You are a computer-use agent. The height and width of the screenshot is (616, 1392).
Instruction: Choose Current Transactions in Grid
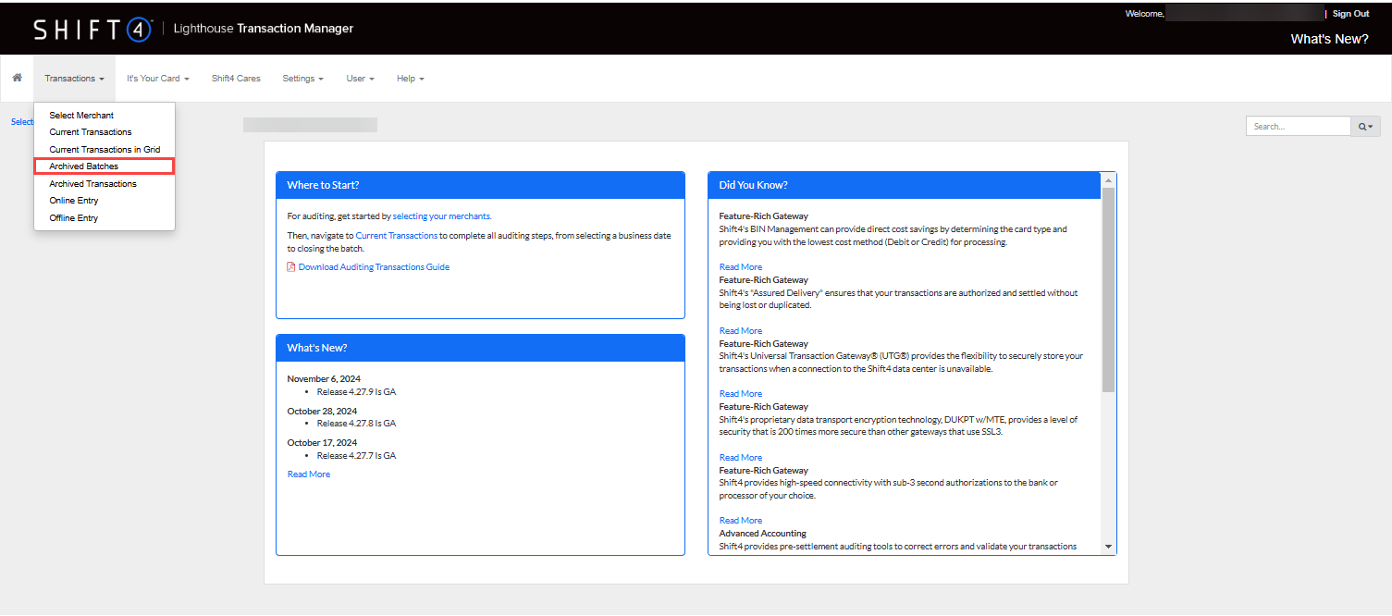(x=105, y=150)
